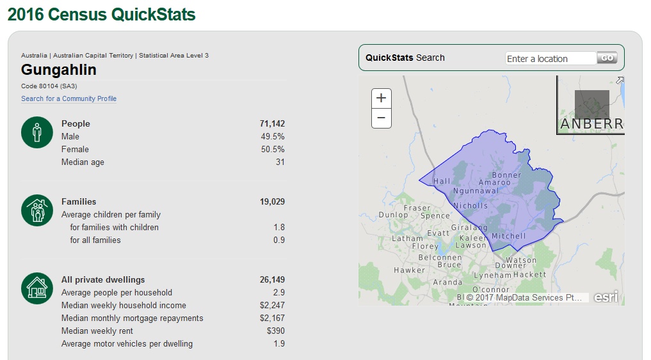This screenshot has width=651, height=360.
Task: Click the Mitchell label on map
Action: (508, 236)
